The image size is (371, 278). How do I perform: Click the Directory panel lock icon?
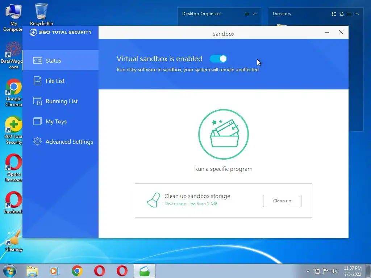pyautogui.click(x=342, y=14)
